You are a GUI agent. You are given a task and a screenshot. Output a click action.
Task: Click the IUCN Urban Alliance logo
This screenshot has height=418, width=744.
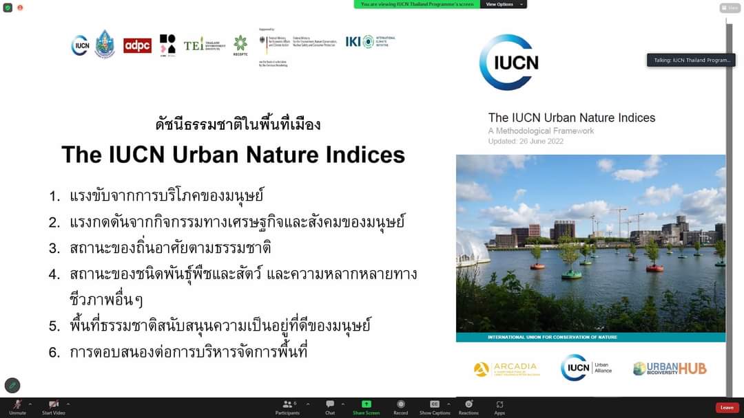(x=586, y=368)
